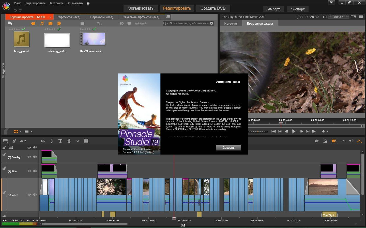Open the title creator T tool
The width and height of the screenshot is (366, 228).
pyautogui.click(x=60, y=141)
